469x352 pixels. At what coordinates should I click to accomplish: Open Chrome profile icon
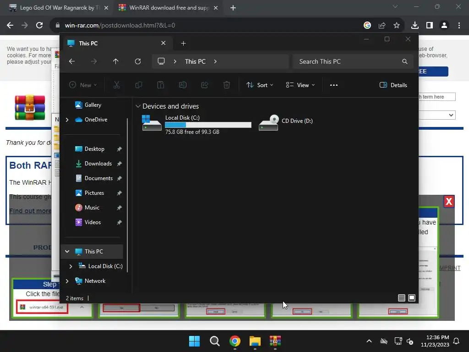point(444,25)
